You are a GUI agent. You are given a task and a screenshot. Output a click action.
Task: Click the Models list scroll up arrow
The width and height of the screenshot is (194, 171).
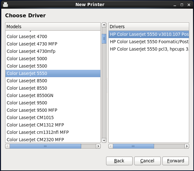coord(104,25)
